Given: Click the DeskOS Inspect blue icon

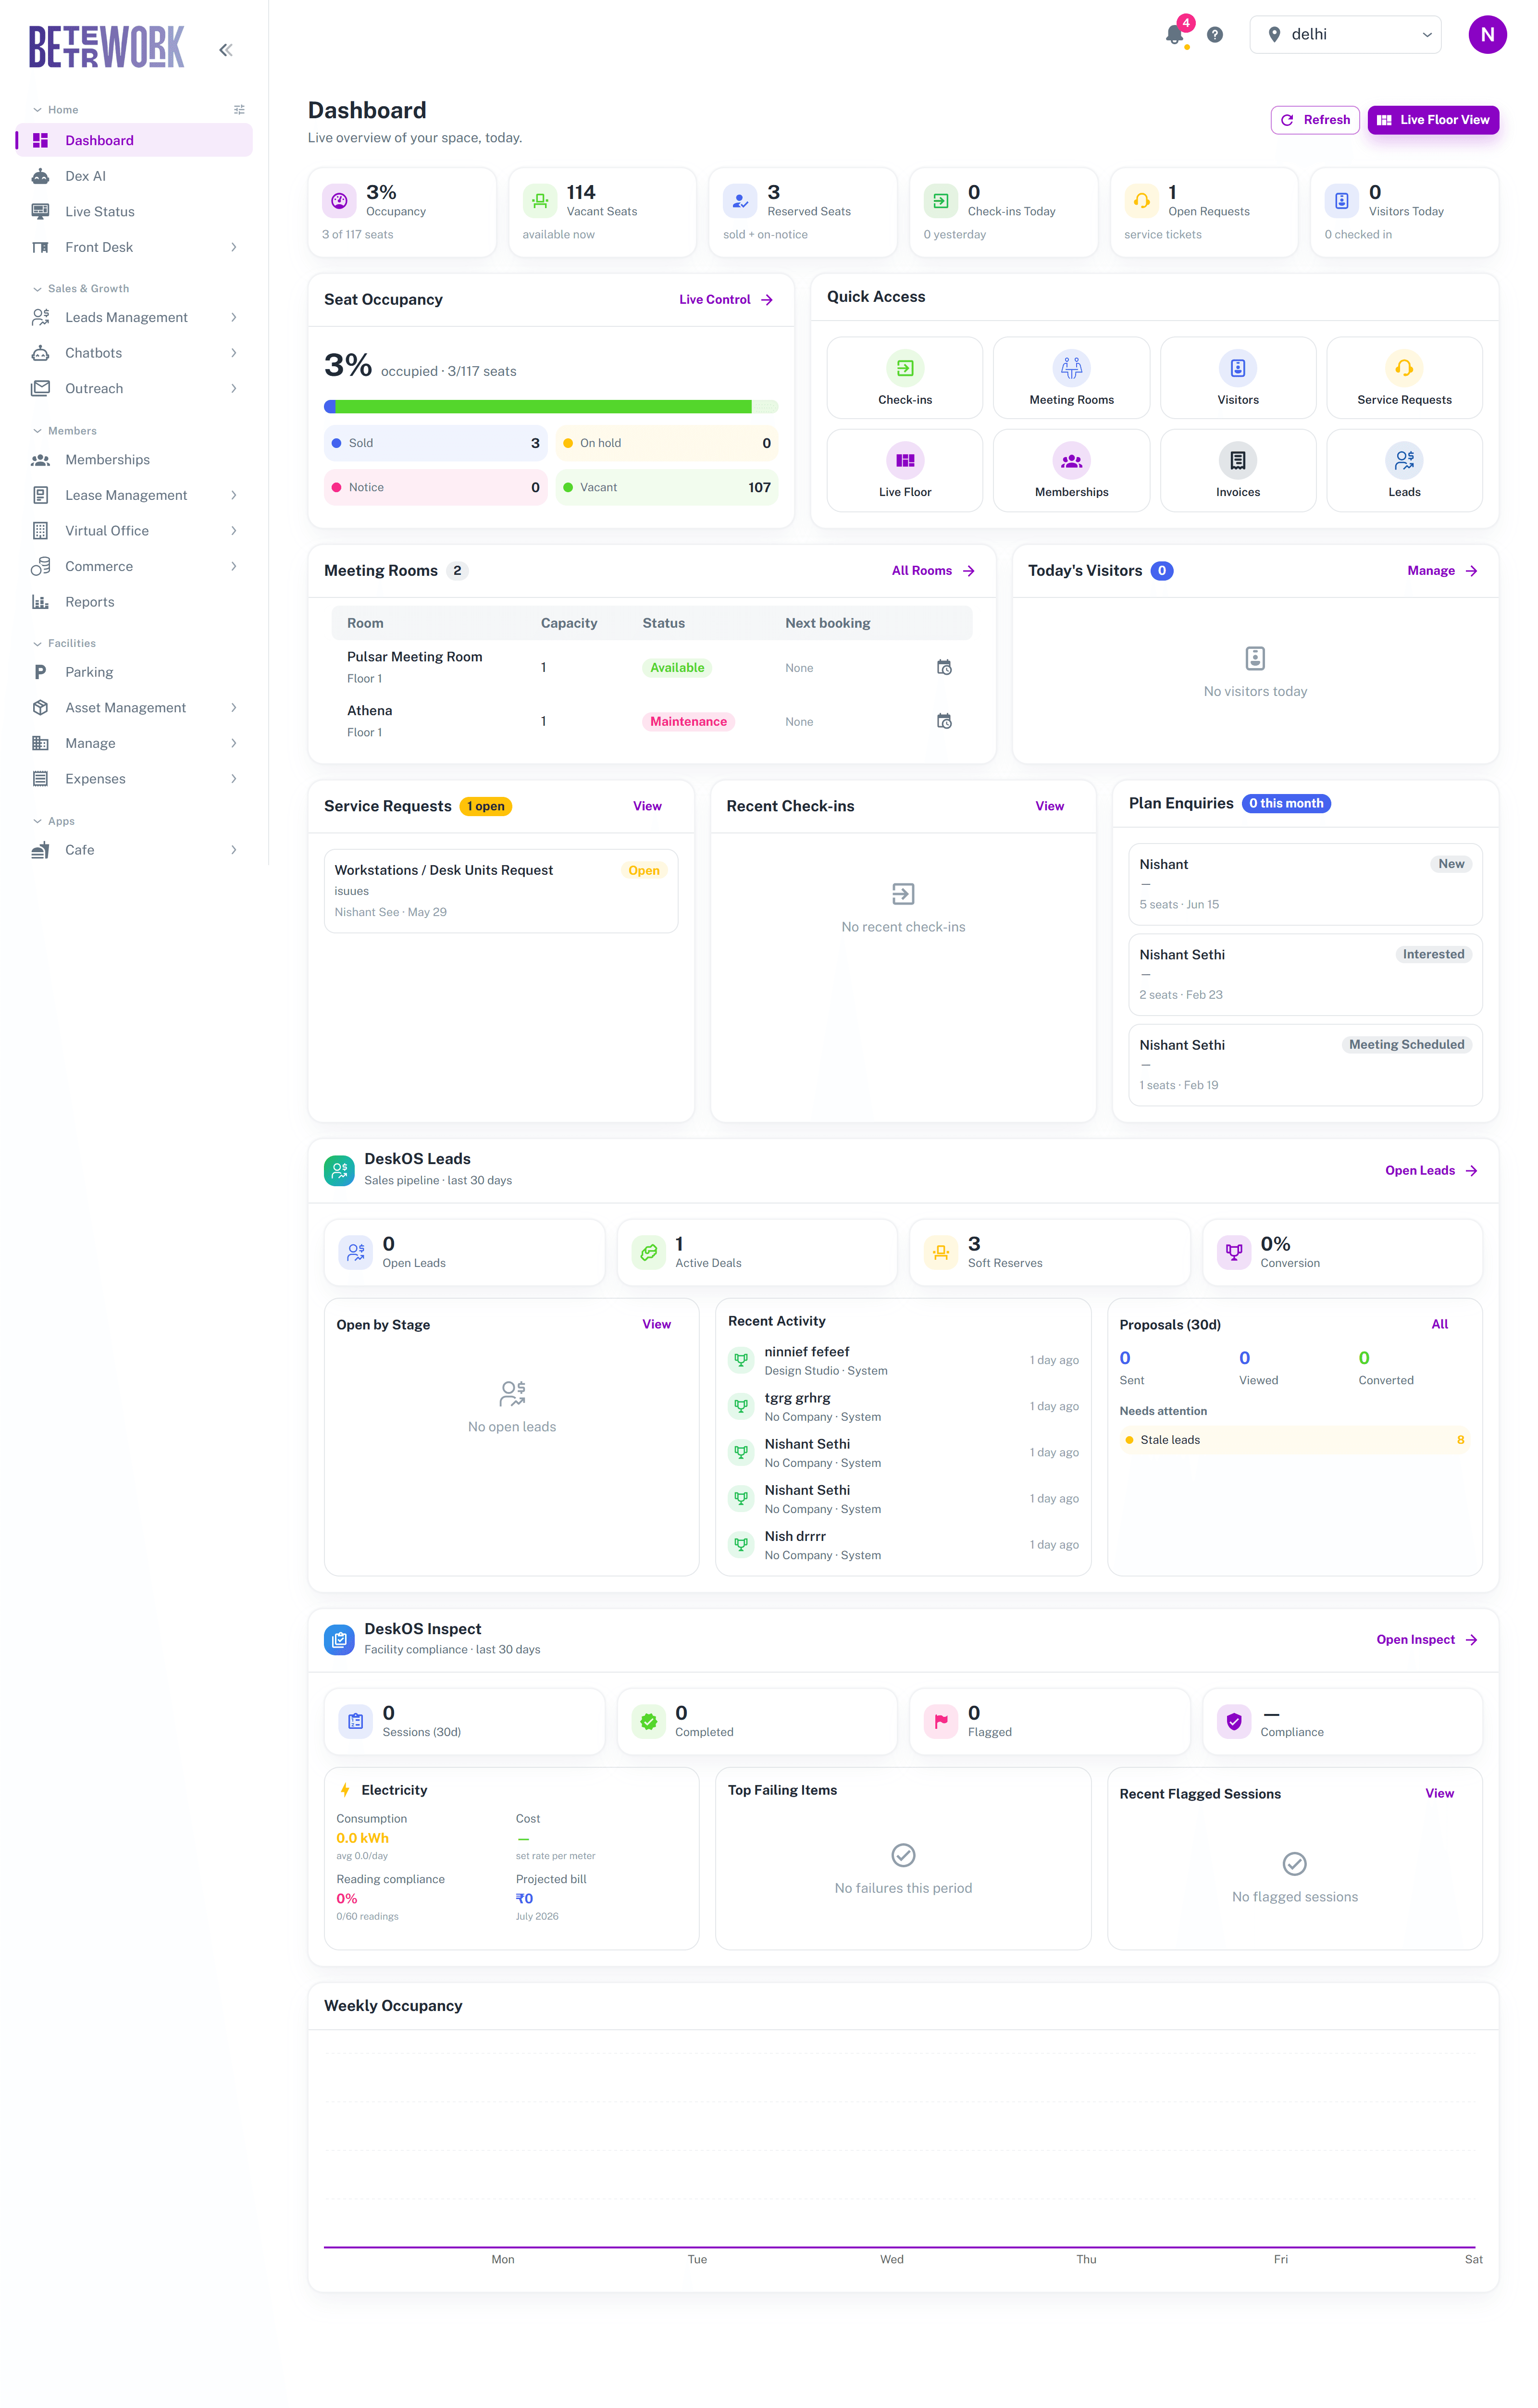Looking at the screenshot, I should [339, 1640].
